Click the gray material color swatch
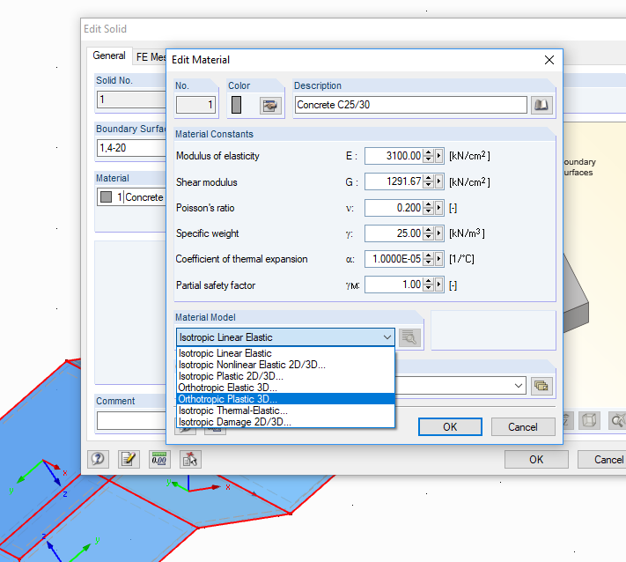The width and height of the screenshot is (626, 562). [236, 105]
